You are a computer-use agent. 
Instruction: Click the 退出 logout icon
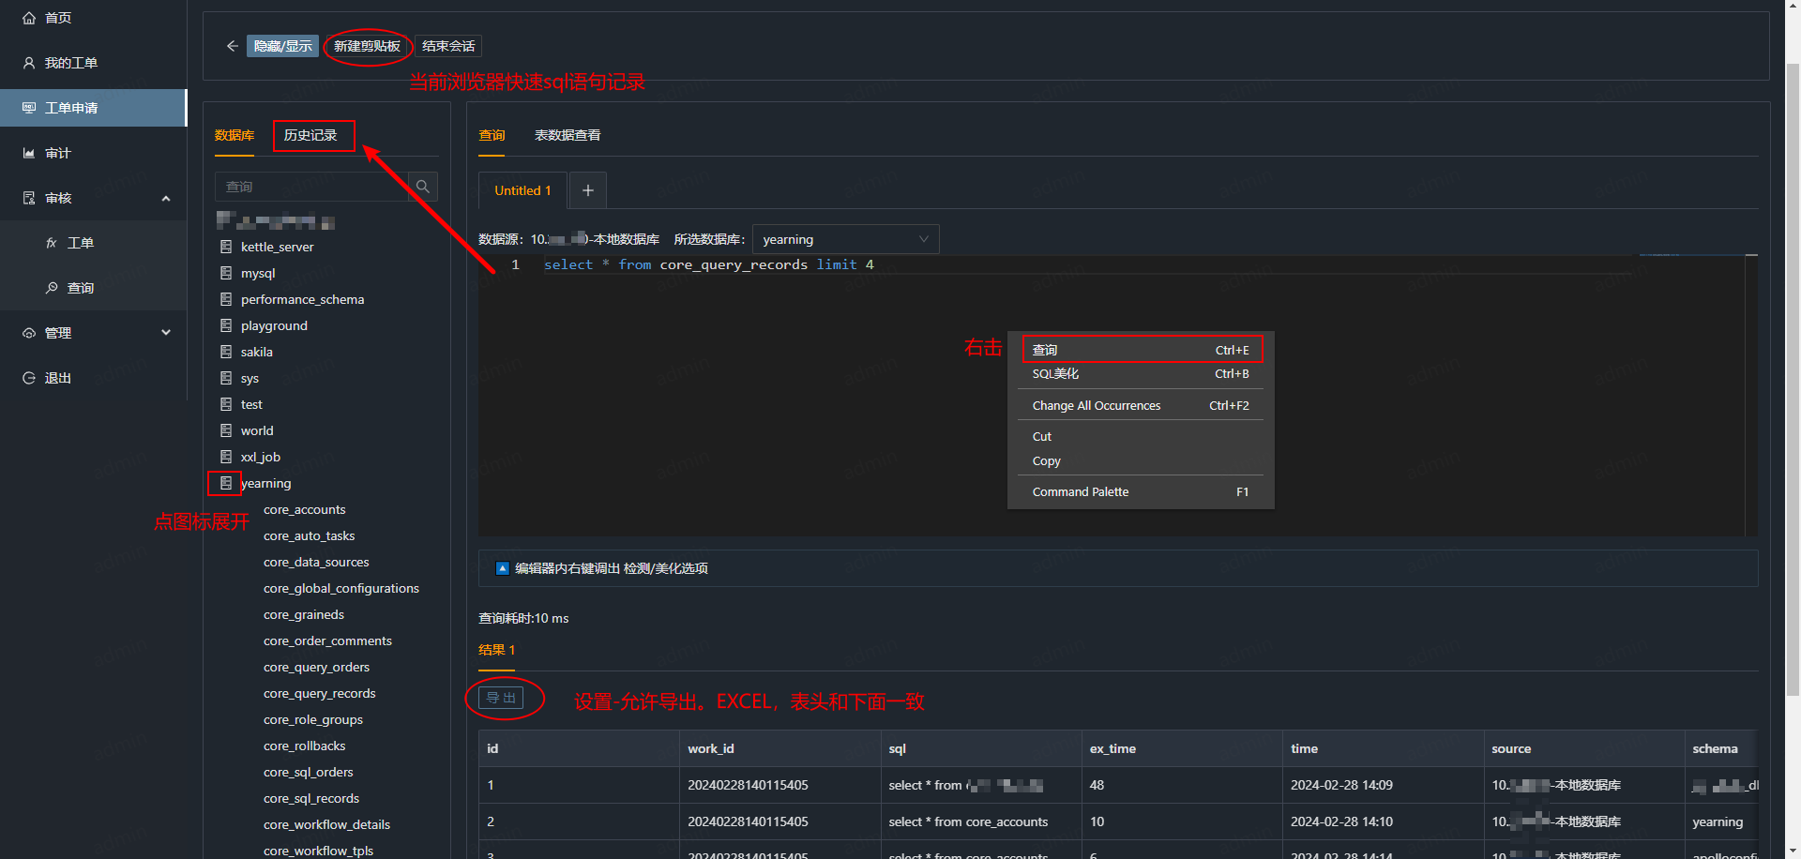pos(26,377)
